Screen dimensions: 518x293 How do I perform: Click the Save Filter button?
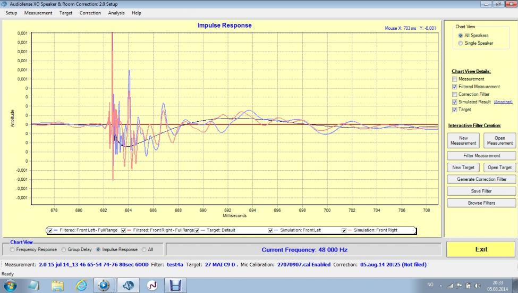coord(481,191)
